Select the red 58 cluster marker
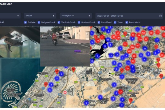Viewport: 165px width, 110px height. pos(139,35)
